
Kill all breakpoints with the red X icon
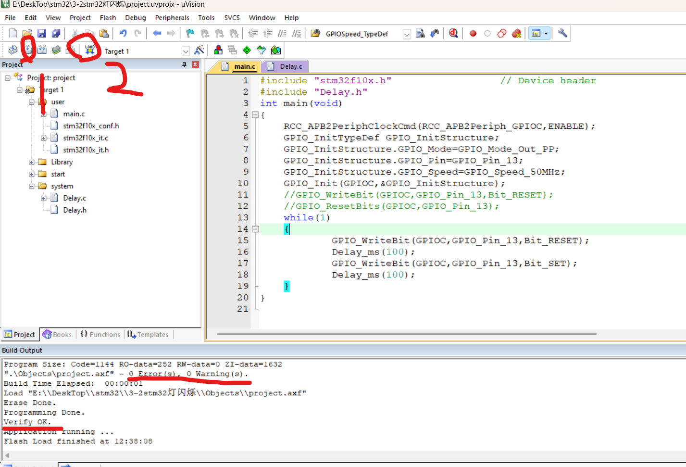pyautogui.click(x=516, y=33)
